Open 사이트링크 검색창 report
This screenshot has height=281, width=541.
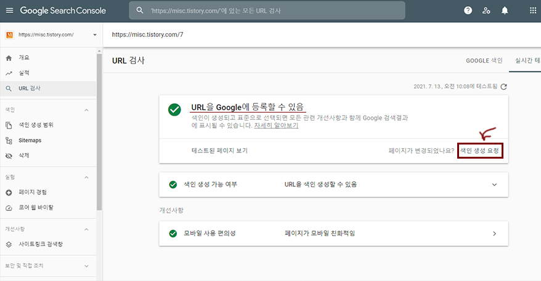tap(48, 245)
